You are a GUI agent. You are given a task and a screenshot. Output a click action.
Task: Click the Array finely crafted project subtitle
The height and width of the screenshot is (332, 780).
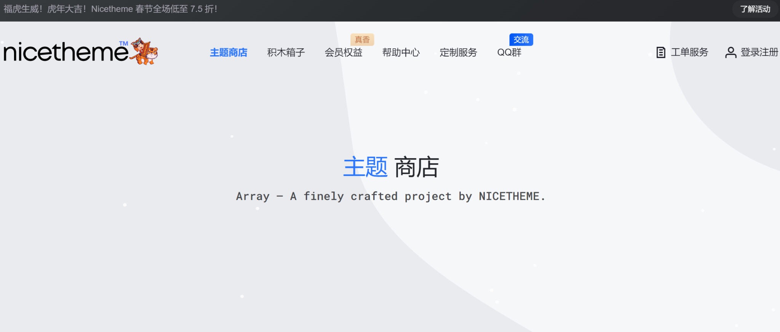click(x=390, y=196)
